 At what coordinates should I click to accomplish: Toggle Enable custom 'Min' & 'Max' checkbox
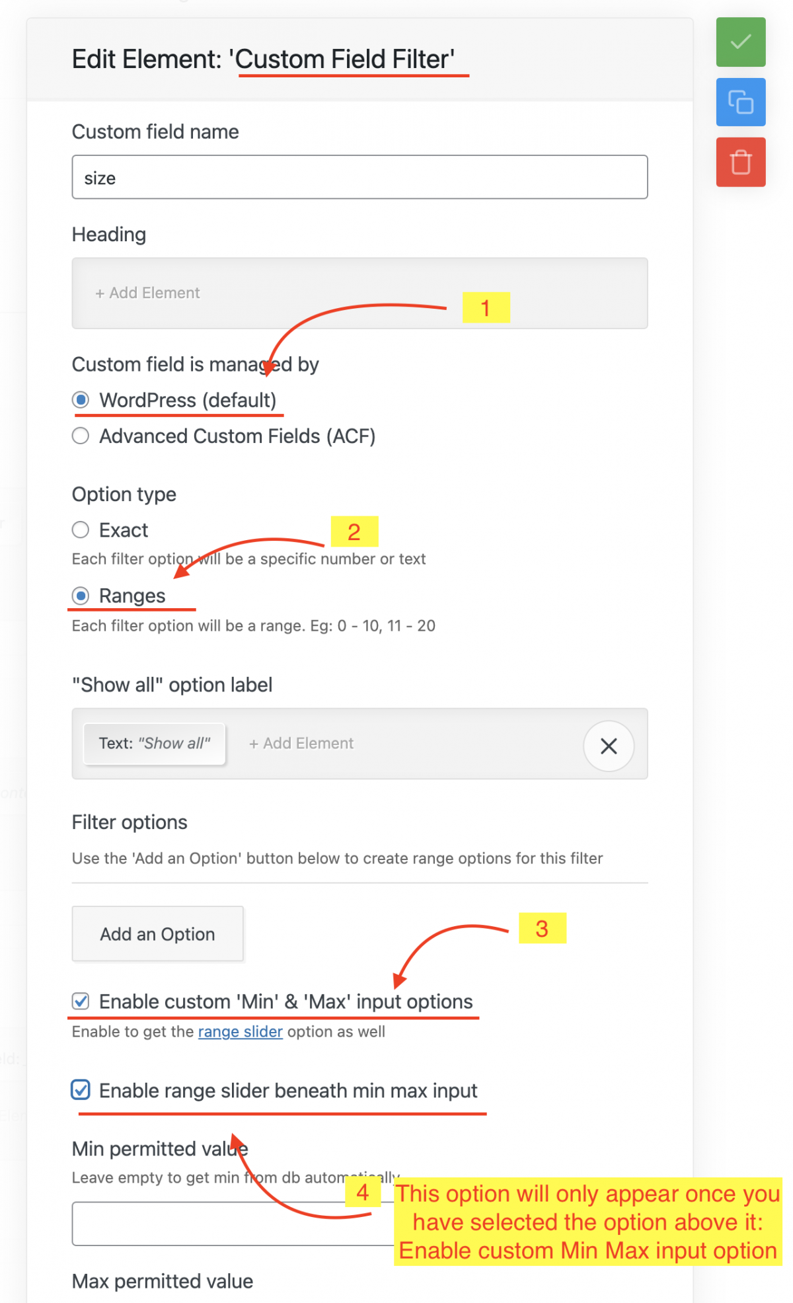tap(81, 1002)
